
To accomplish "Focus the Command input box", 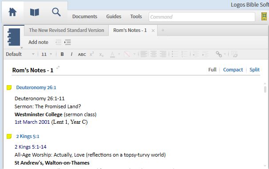I will pos(202,17).
